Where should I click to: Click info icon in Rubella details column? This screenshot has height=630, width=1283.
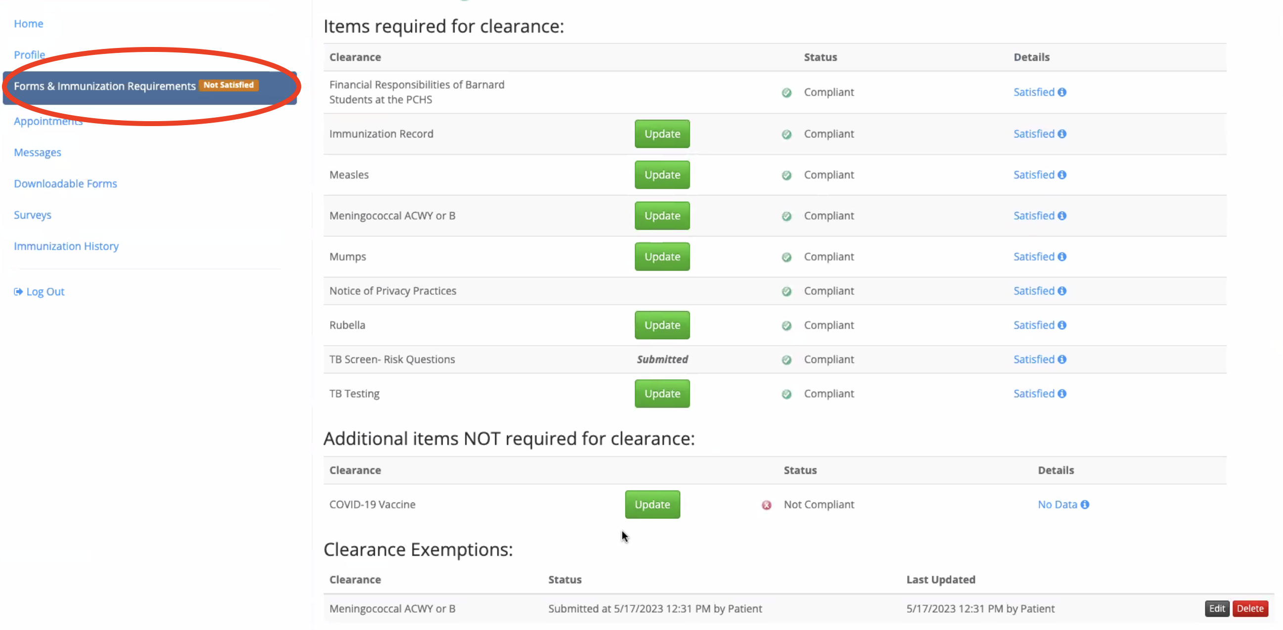coord(1062,325)
